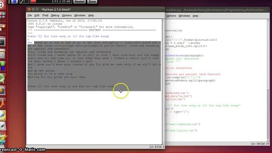Screen dimensions: 272x153
Task: Open File menu in Python Shell
Action: pyautogui.click(x=30, y=15)
